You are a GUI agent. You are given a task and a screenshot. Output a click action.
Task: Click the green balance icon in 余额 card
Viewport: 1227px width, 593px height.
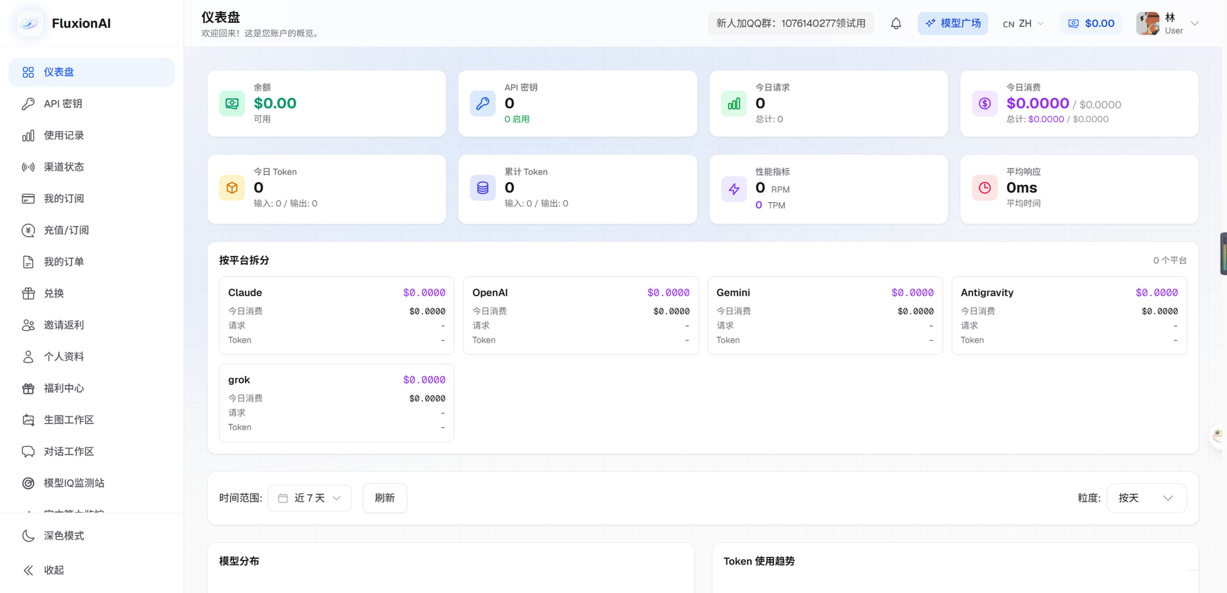(x=232, y=103)
